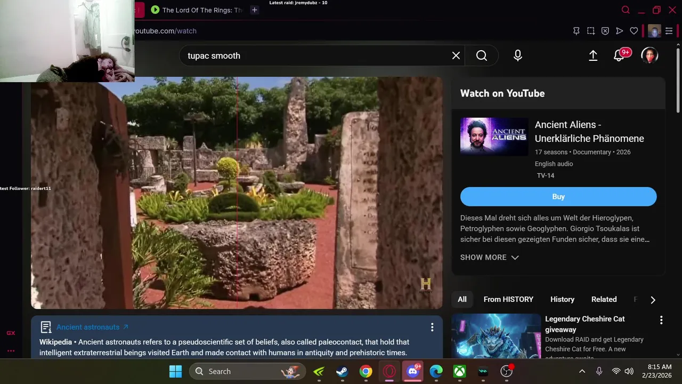This screenshot has height=384, width=682.
Task: Click the video player to pause
Action: [x=237, y=193]
